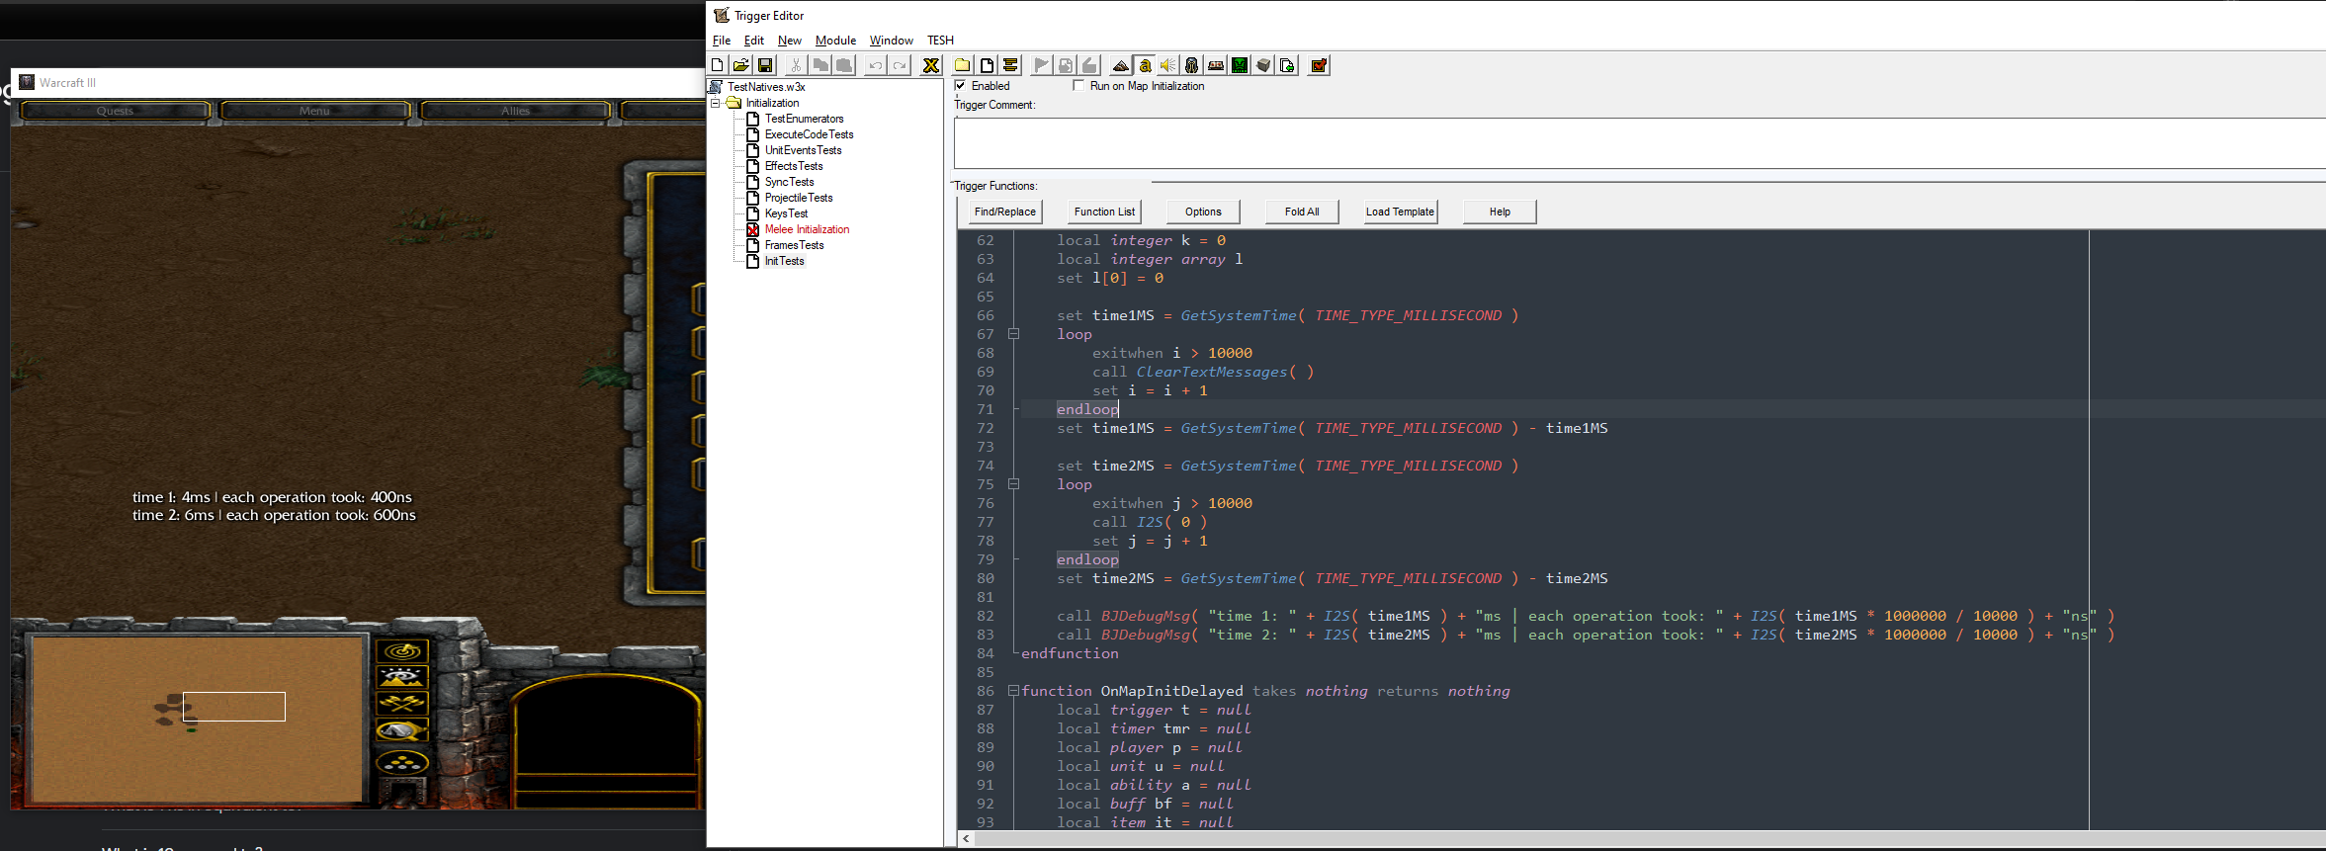
Task: Click the formation toggle icon in Warcraft III
Action: coord(402,762)
